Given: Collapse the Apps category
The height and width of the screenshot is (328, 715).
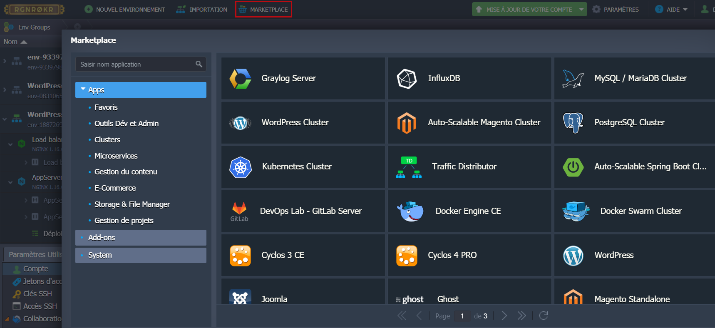Looking at the screenshot, I should tap(83, 89).
